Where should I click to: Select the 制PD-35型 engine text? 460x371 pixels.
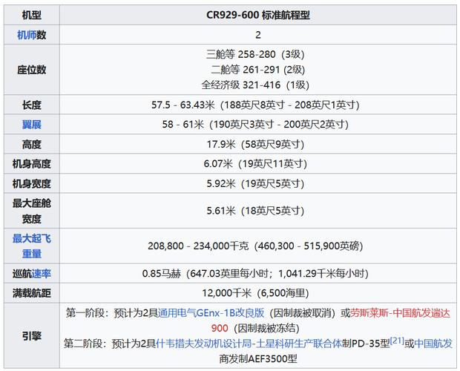click(366, 344)
